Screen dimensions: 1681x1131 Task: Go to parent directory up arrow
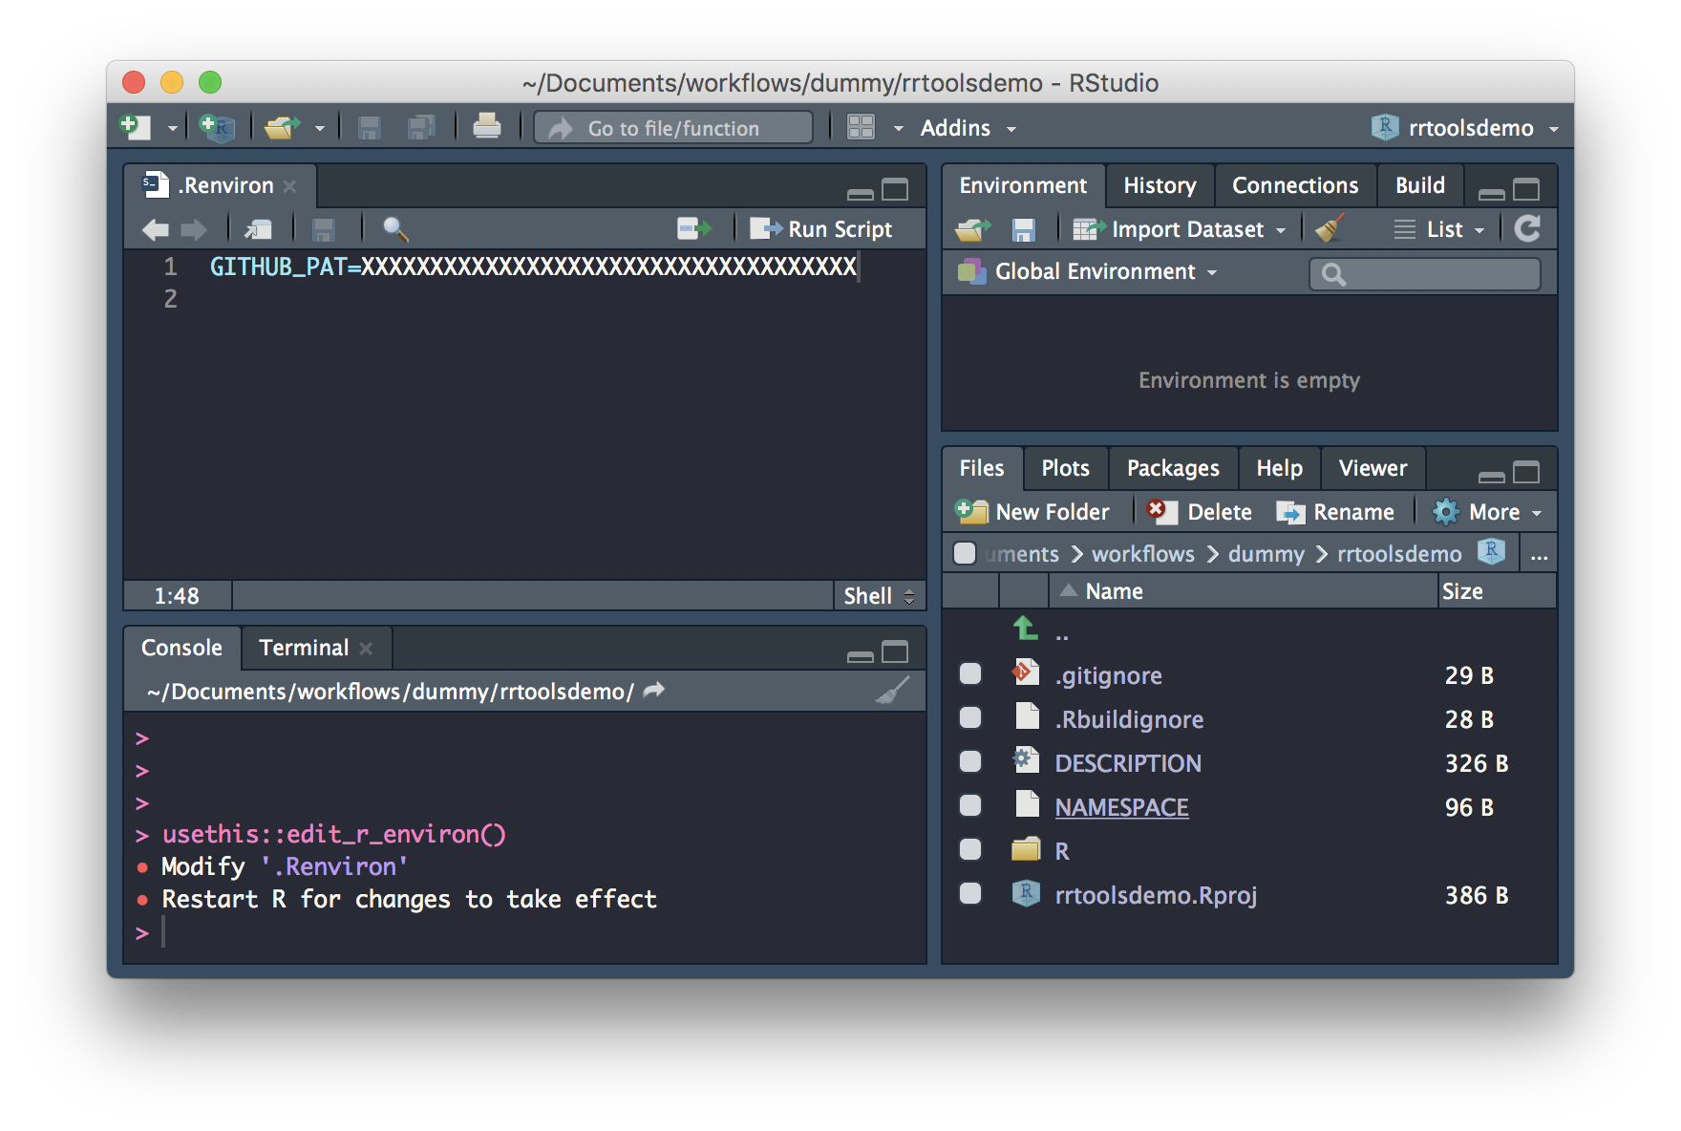pyautogui.click(x=1026, y=629)
